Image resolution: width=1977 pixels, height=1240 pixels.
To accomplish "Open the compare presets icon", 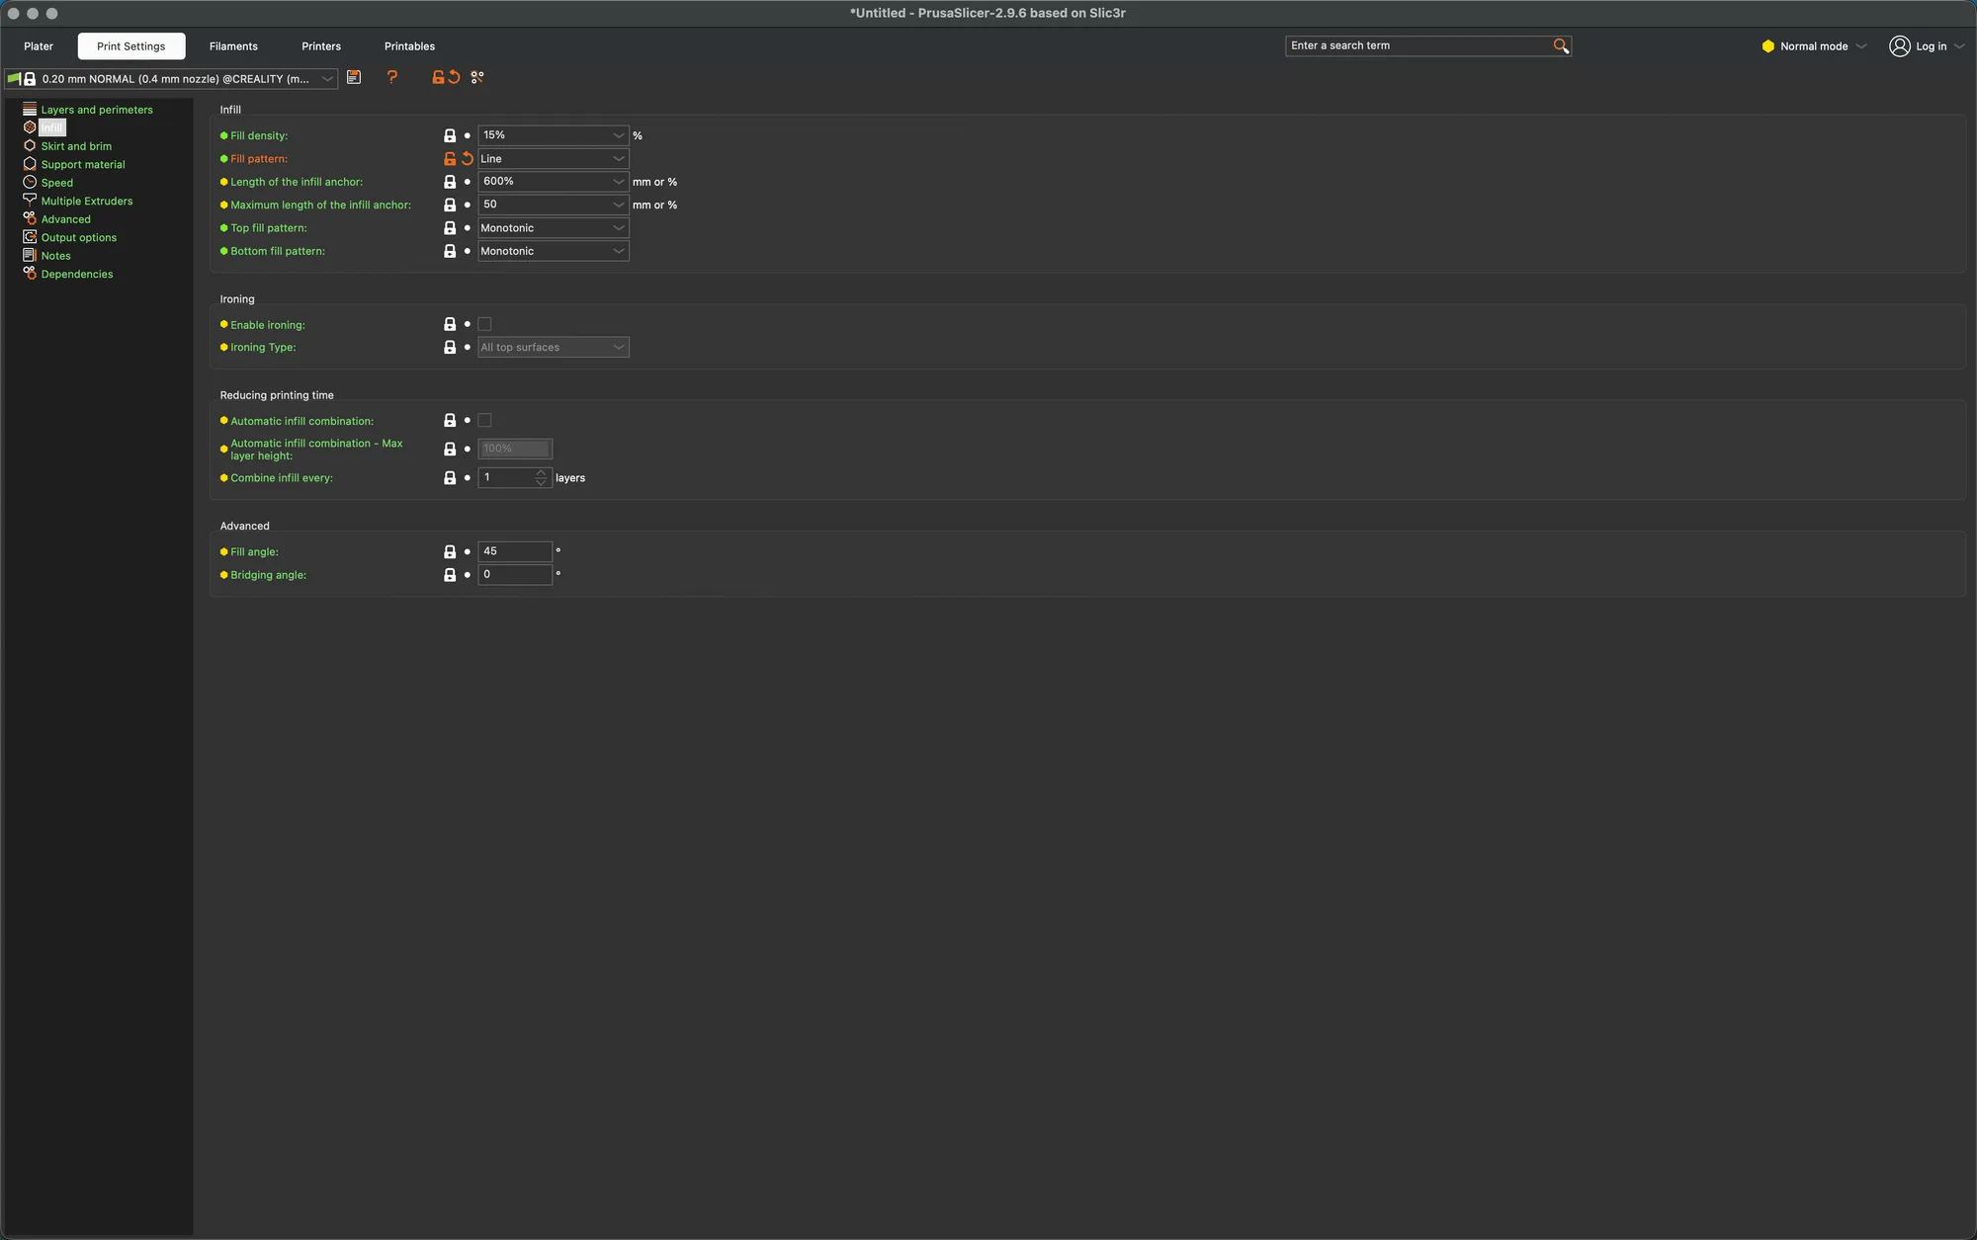I will [477, 77].
